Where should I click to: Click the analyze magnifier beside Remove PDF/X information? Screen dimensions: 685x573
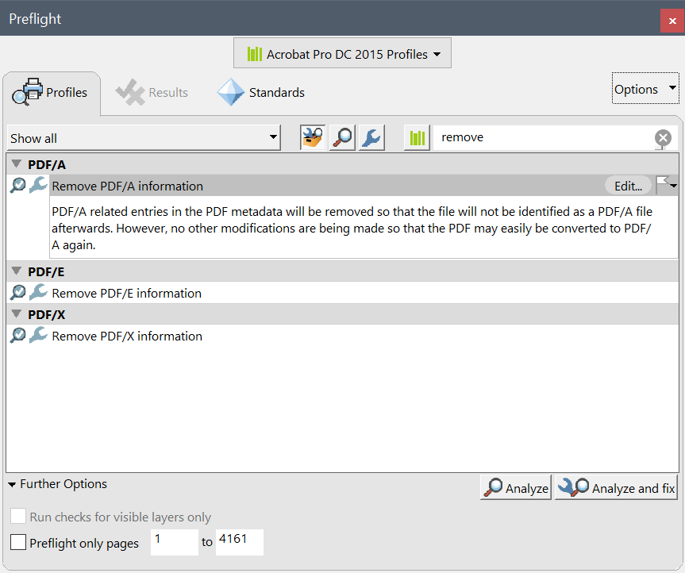17,336
